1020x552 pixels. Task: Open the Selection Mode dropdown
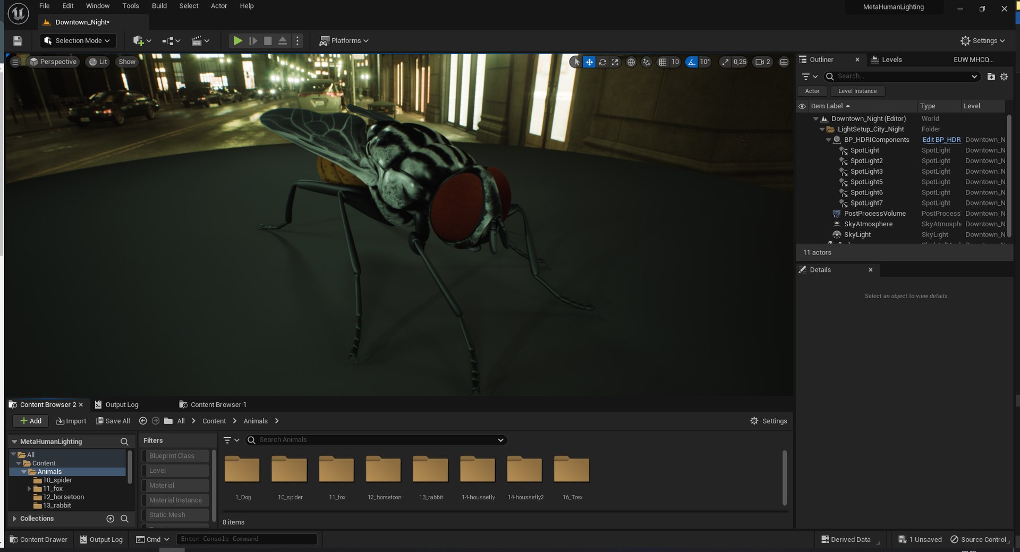point(78,41)
